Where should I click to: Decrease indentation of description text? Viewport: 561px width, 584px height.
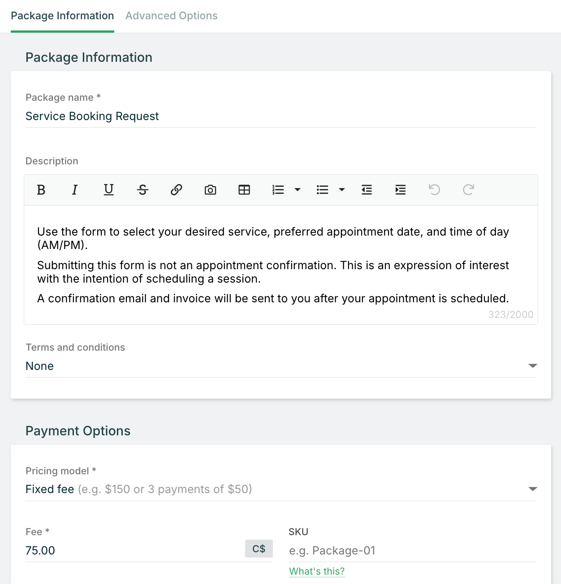[367, 190]
